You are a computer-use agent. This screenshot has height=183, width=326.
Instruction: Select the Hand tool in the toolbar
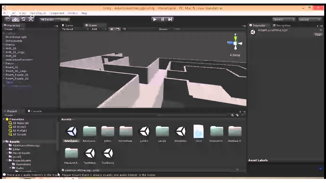8,19
